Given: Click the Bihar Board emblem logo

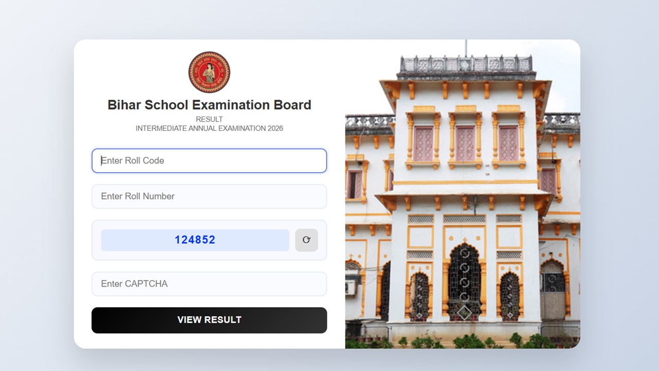Looking at the screenshot, I should click(209, 72).
